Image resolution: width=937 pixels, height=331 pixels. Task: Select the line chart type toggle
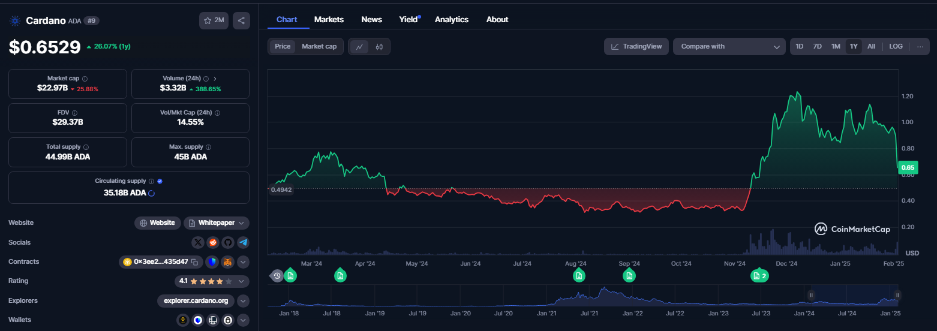click(x=359, y=47)
